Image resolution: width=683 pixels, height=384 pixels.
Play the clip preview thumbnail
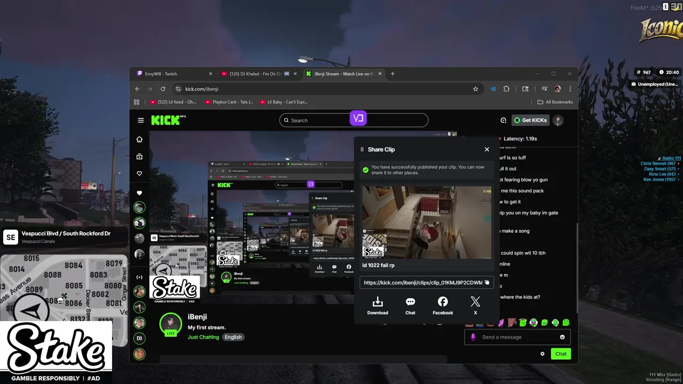[x=427, y=222]
